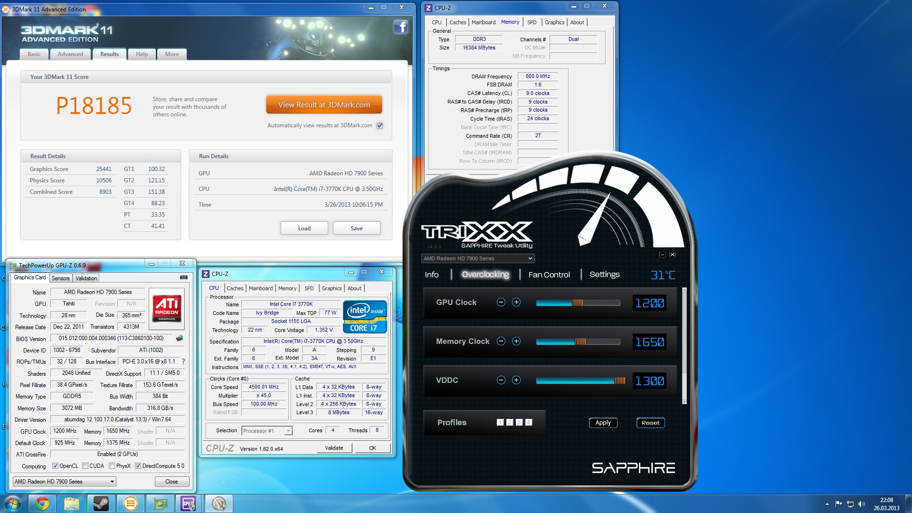This screenshot has height=513, width=912.
Task: Click Load button in Run Details
Action: 304,228
